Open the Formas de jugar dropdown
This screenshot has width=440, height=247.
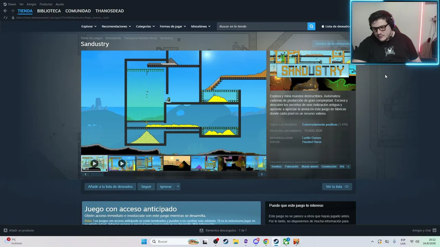click(x=173, y=26)
